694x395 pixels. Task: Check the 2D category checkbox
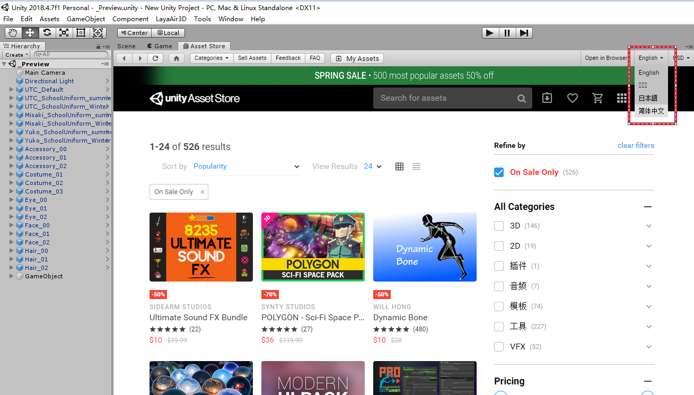(499, 246)
